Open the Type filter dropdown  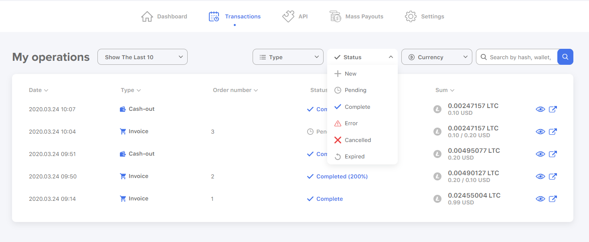[x=288, y=57]
